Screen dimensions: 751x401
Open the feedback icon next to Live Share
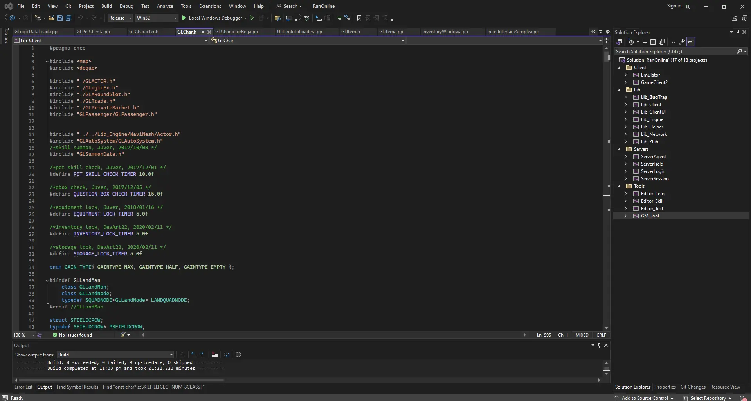(x=744, y=18)
